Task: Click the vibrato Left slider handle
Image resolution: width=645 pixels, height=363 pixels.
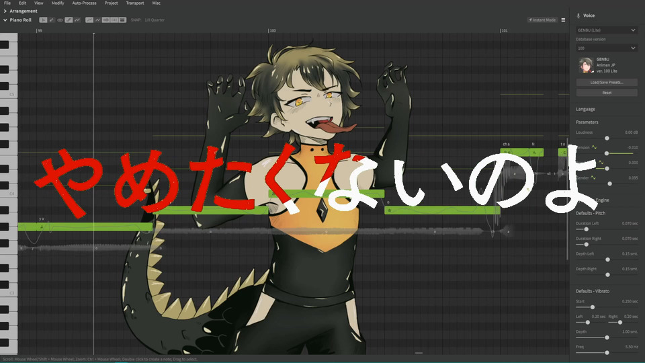Action: click(x=587, y=322)
